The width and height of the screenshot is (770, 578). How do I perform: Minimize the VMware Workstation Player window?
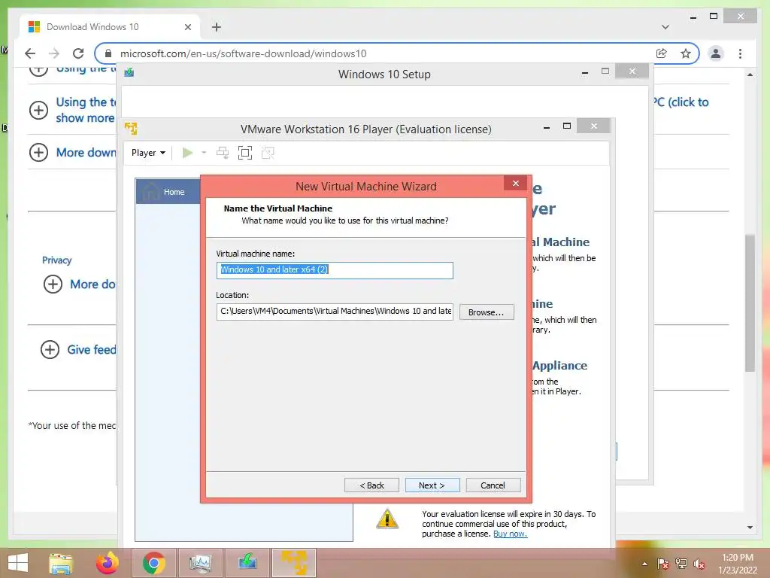(547, 126)
